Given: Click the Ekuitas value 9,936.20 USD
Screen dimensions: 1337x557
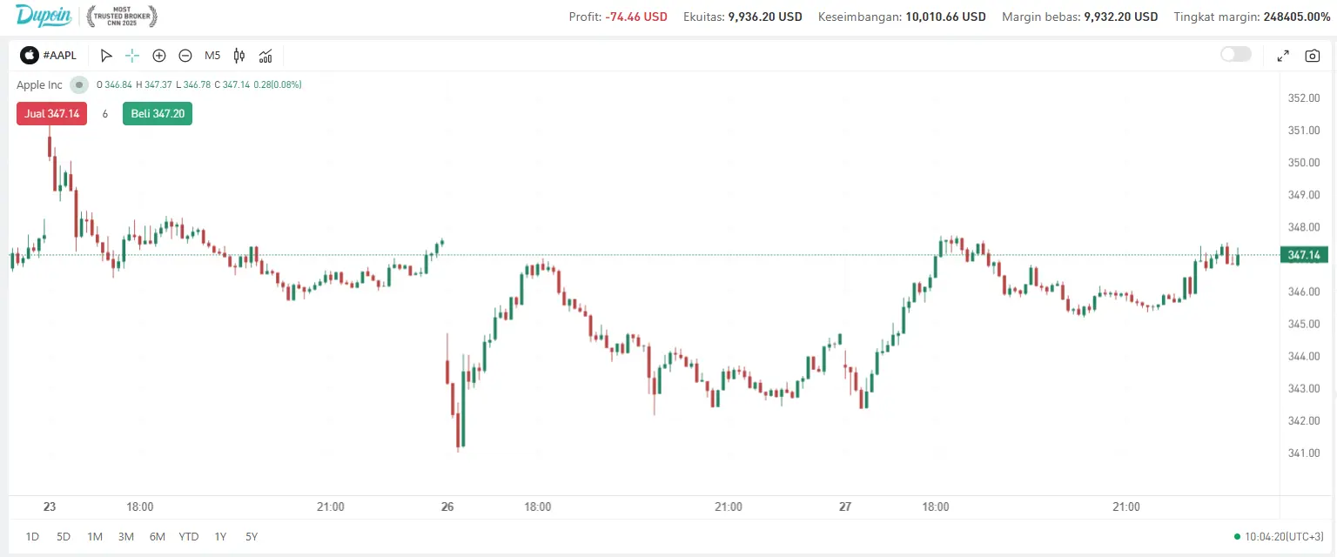Looking at the screenshot, I should click(x=765, y=17).
